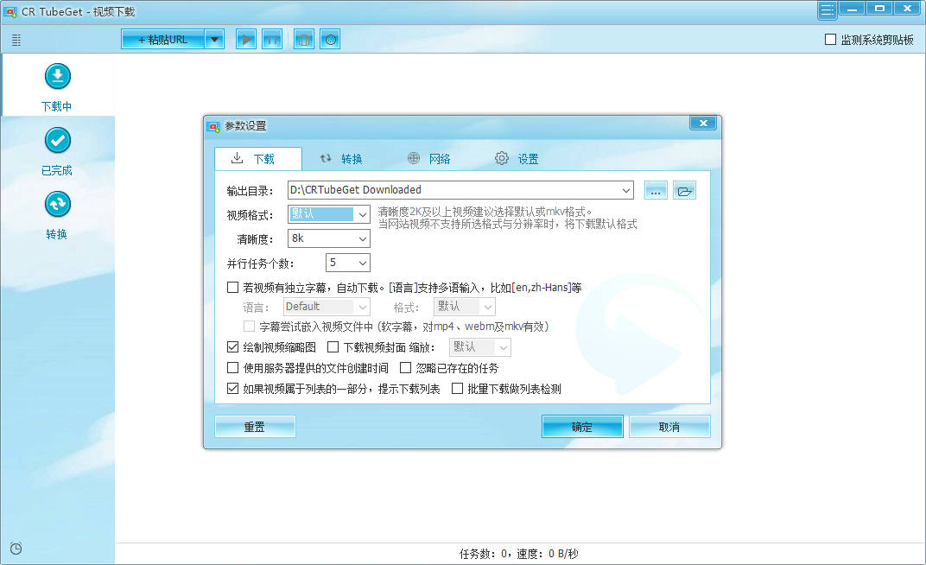This screenshot has width=926, height=565.
Task: Close the 参数设置 dialog
Action: [x=703, y=123]
